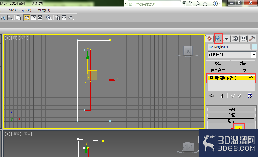The width and height of the screenshot is (258, 157).
Task: Open the Rendered Frame Window icon
Action: tap(64, 18)
